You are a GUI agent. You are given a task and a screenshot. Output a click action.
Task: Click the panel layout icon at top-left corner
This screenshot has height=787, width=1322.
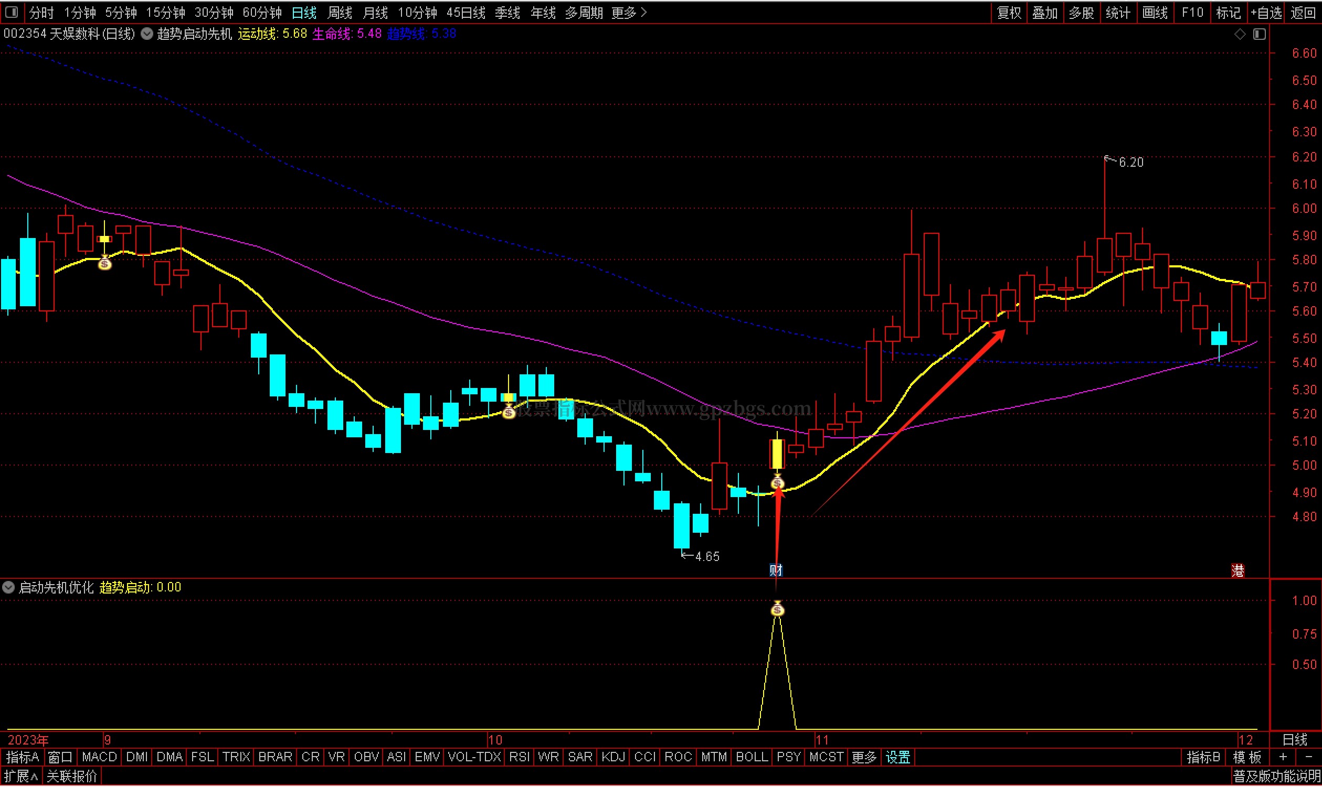(x=12, y=12)
